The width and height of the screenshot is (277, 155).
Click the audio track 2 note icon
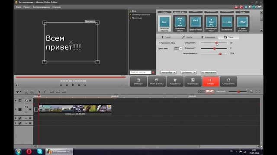click(x=20, y=118)
